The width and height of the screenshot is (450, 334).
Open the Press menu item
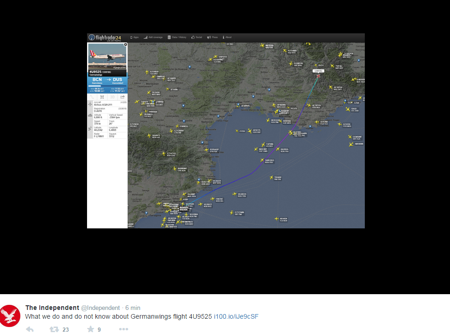click(x=212, y=37)
